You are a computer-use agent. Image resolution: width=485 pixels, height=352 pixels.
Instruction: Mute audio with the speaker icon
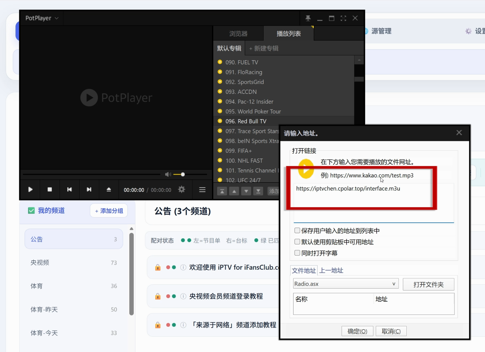(x=168, y=174)
